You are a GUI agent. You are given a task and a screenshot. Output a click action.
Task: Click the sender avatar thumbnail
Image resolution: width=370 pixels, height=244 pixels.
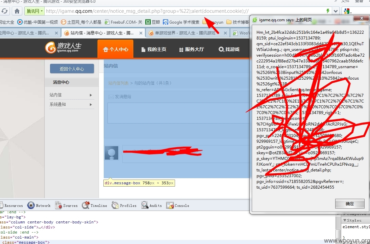coord(112,153)
